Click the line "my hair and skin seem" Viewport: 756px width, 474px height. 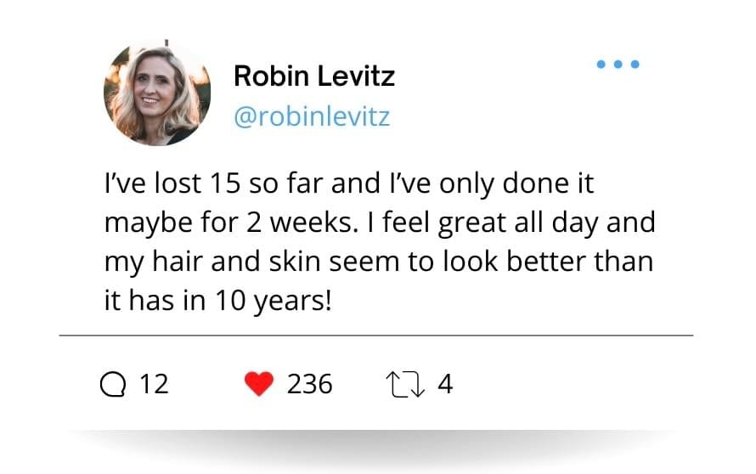[379, 262]
